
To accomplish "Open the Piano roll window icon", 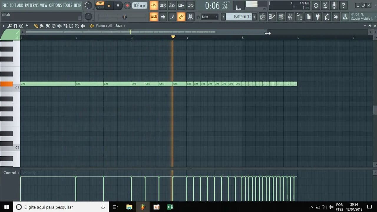I will [272, 17].
